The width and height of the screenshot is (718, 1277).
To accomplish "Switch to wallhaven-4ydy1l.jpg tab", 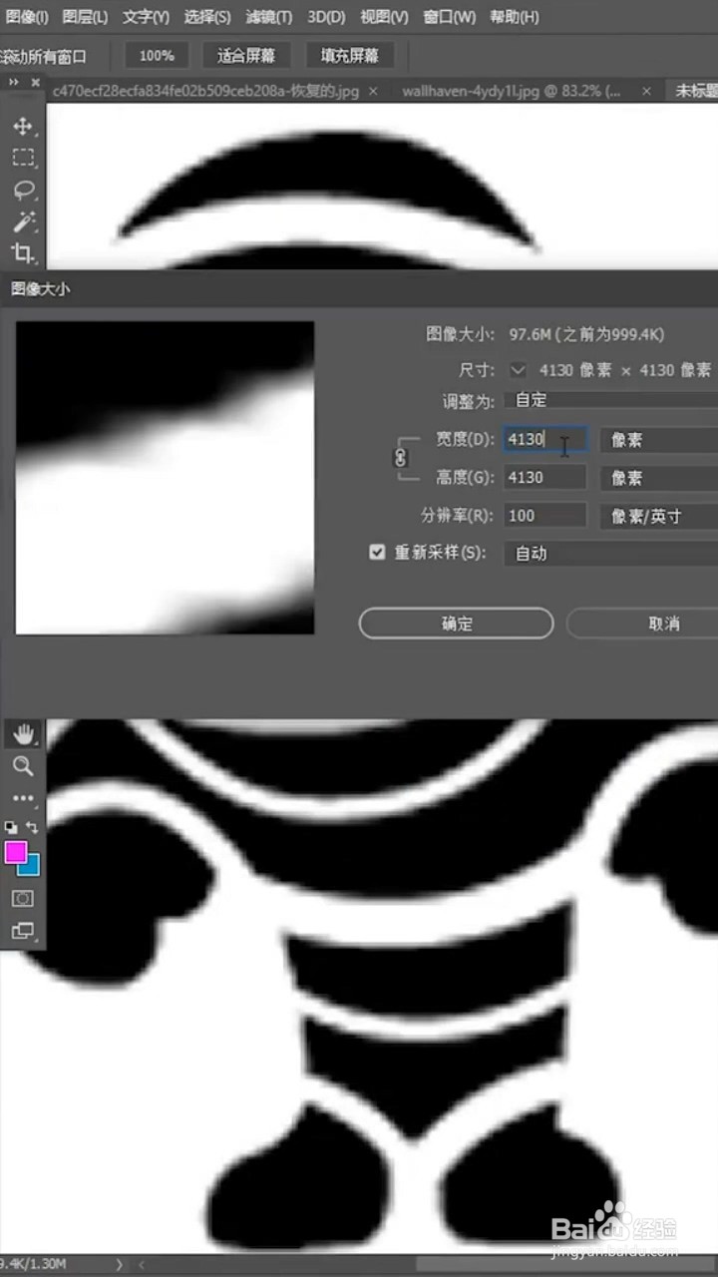I will (512, 91).
